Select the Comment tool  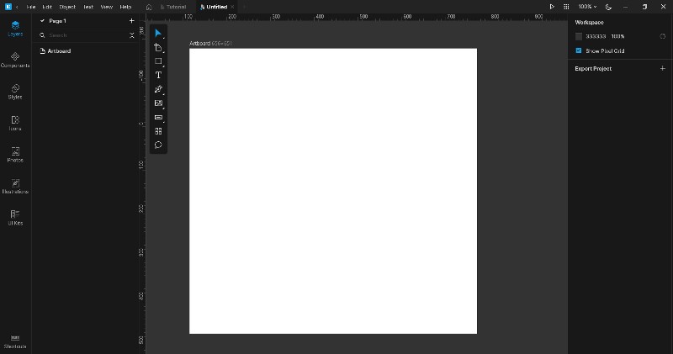pyautogui.click(x=158, y=145)
